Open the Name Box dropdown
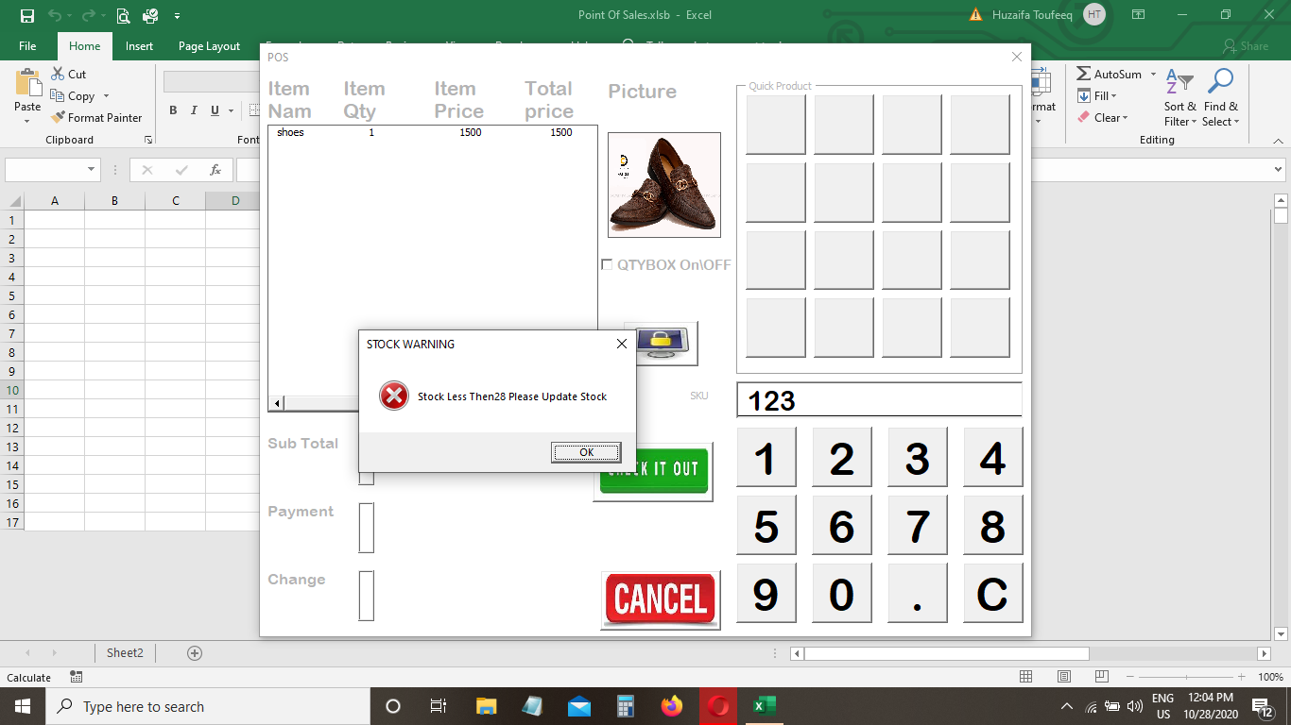This screenshot has height=725, width=1291. click(90, 170)
